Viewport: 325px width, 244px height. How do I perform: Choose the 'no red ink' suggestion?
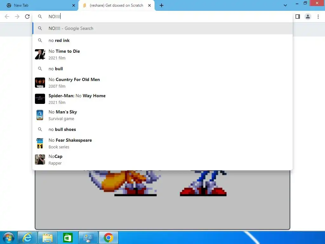(162, 40)
